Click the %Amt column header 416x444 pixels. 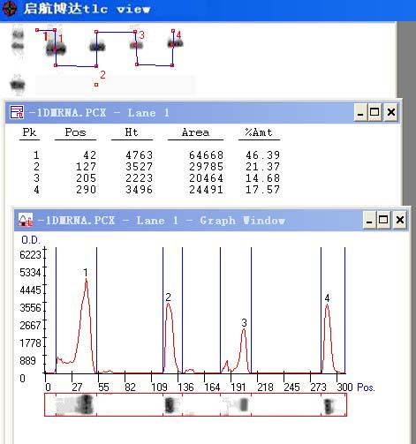point(259,132)
